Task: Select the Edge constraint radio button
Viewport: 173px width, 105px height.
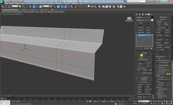Action: 163,23
